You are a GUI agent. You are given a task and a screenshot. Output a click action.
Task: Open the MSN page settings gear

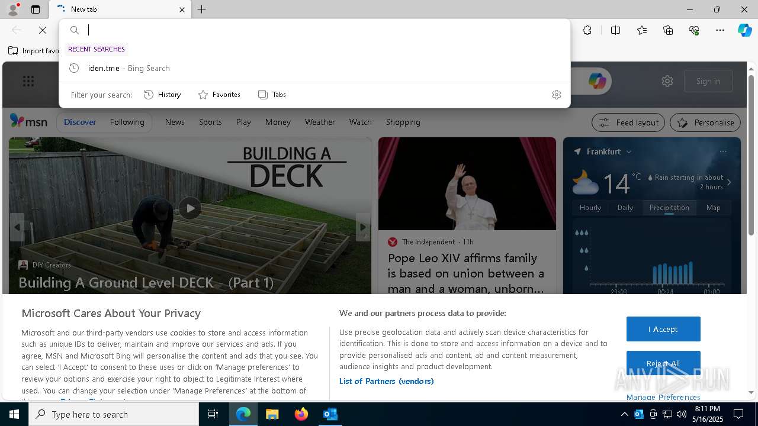[x=667, y=81]
